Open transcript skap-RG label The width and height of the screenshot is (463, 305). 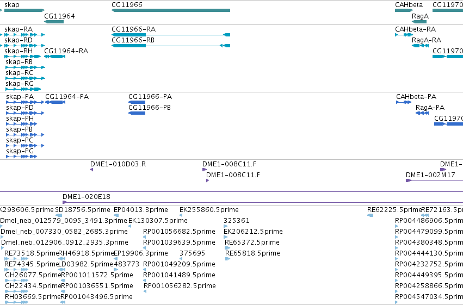(x=20, y=84)
